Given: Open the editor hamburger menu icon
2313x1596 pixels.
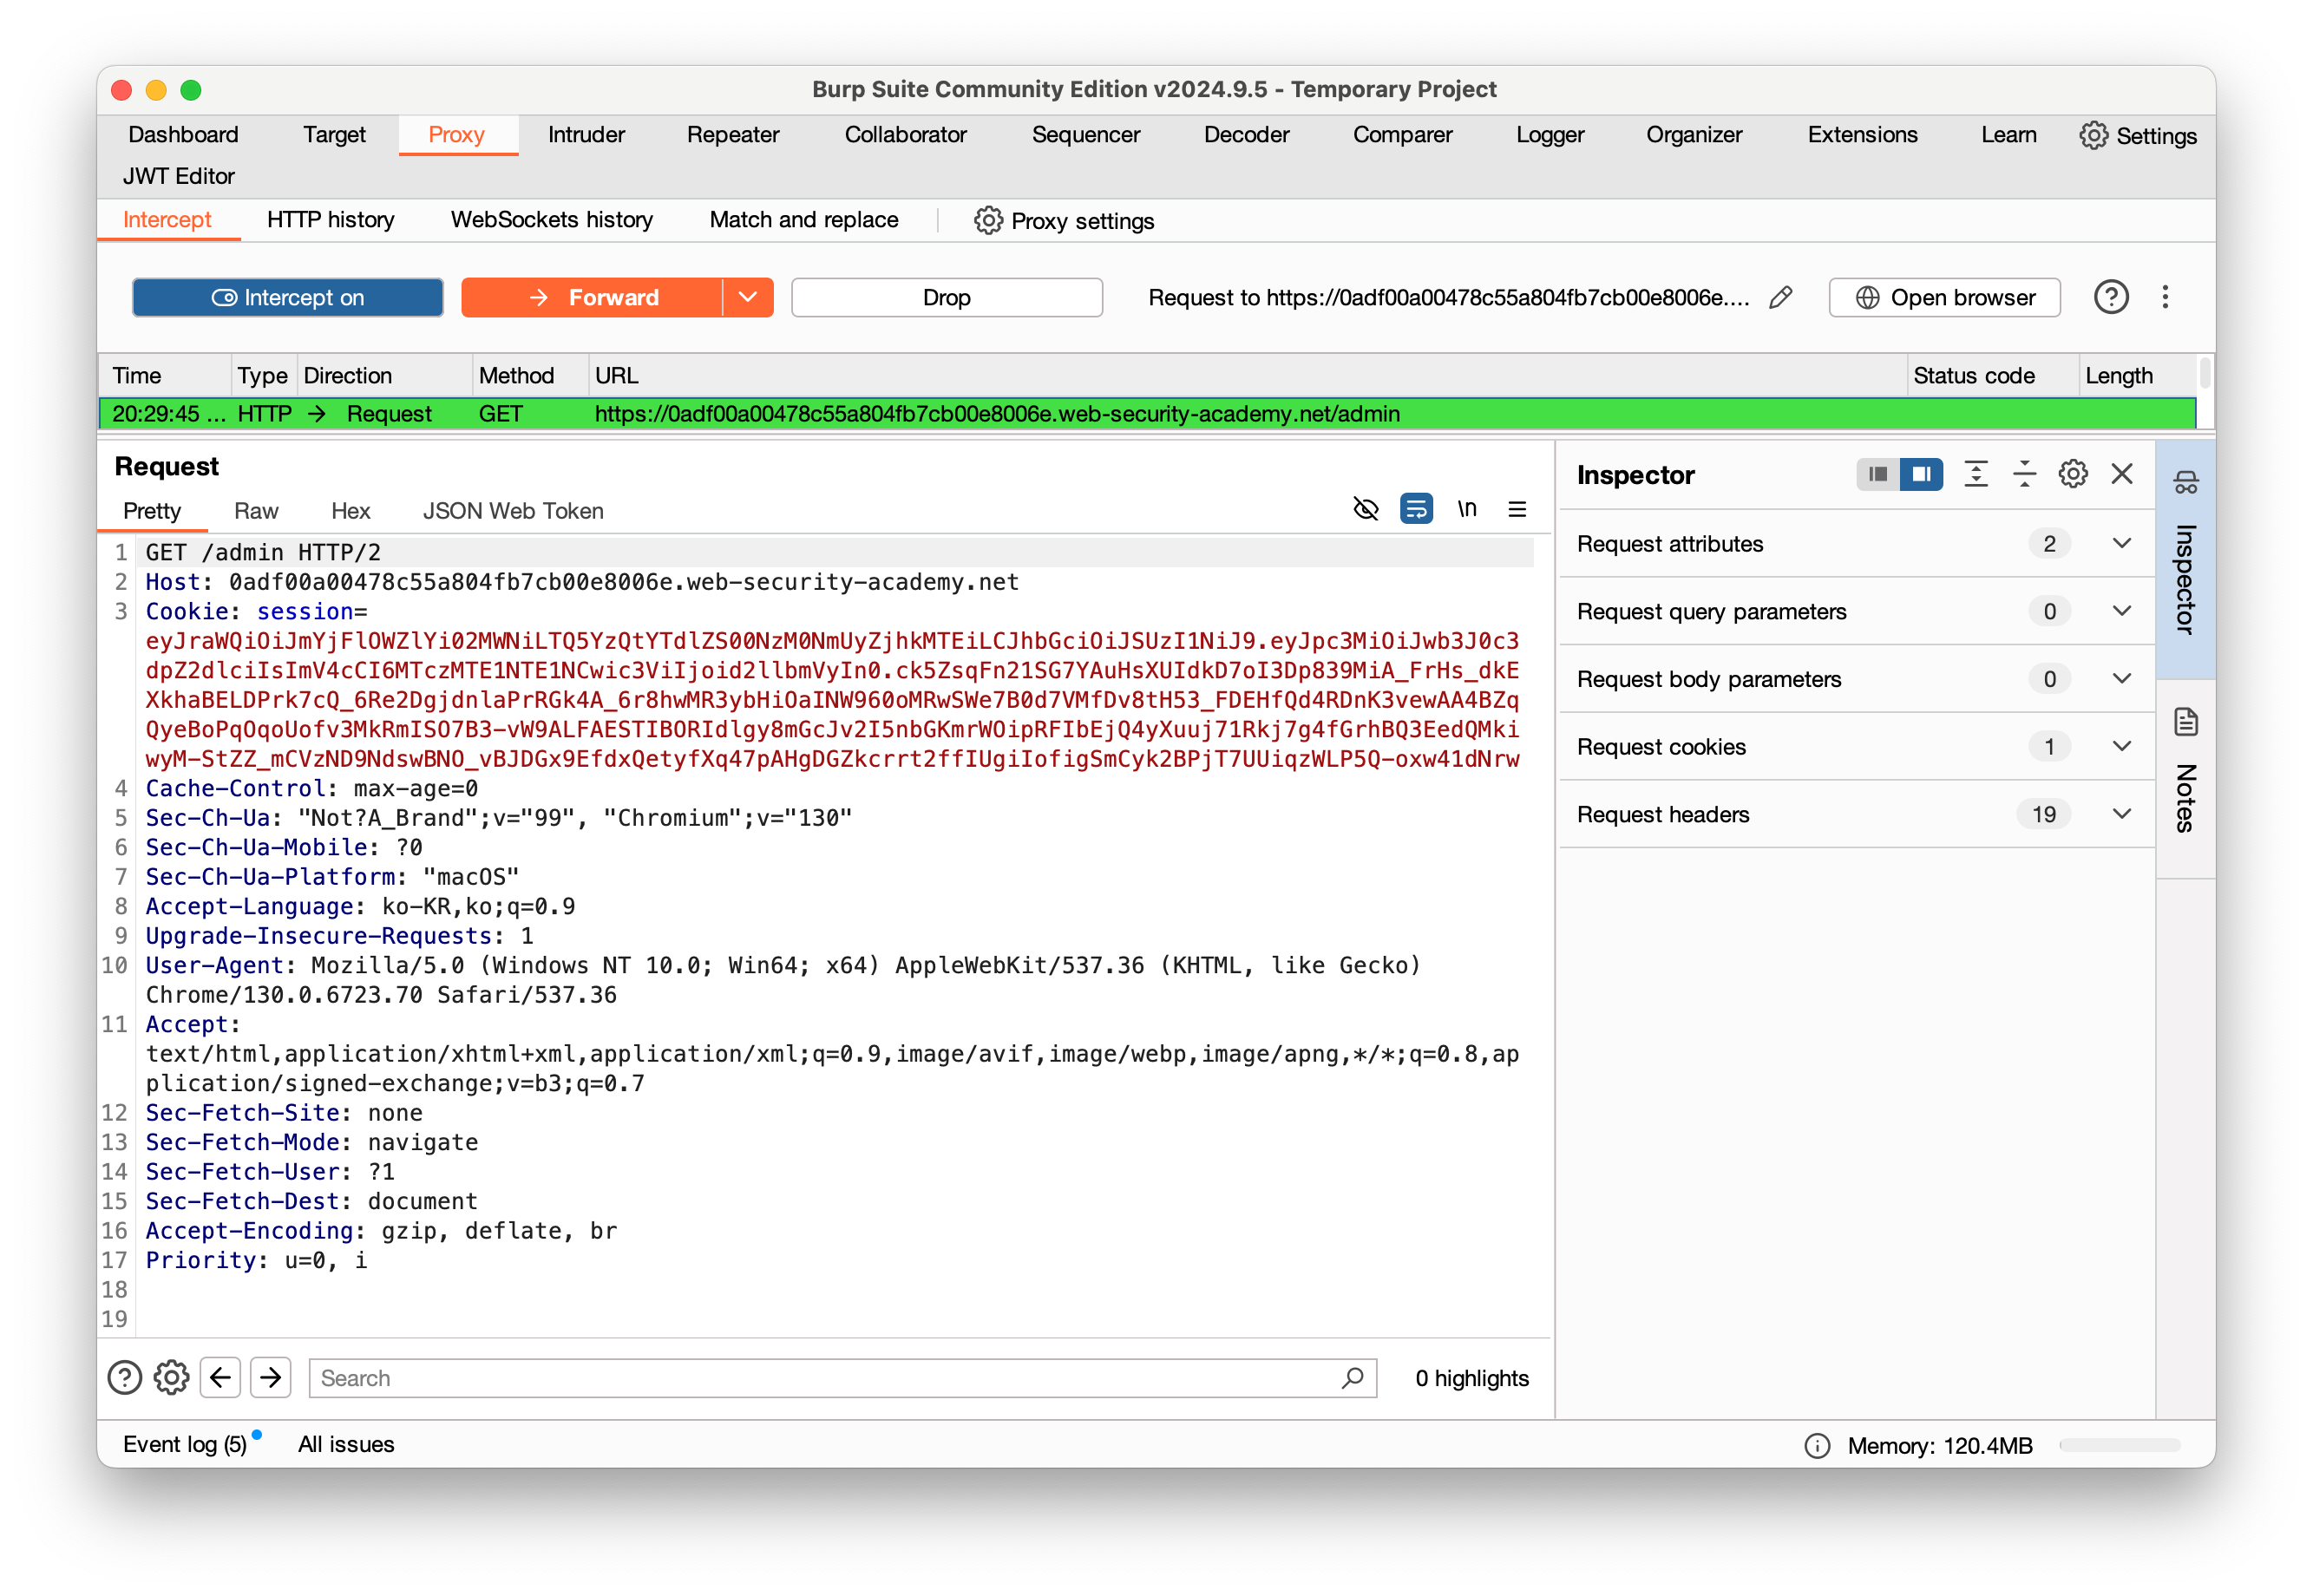Looking at the screenshot, I should pyautogui.click(x=1516, y=509).
